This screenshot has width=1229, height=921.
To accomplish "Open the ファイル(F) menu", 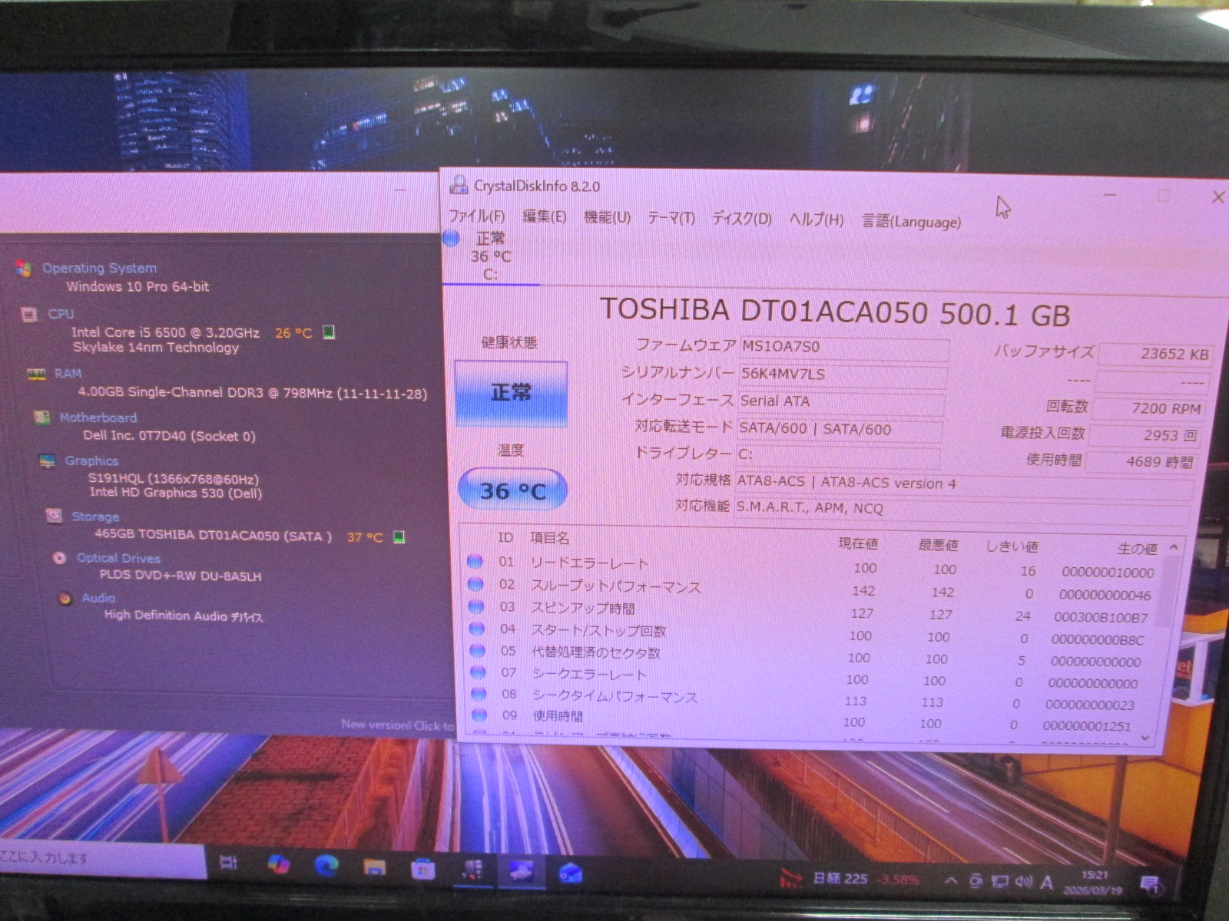I will point(476,217).
